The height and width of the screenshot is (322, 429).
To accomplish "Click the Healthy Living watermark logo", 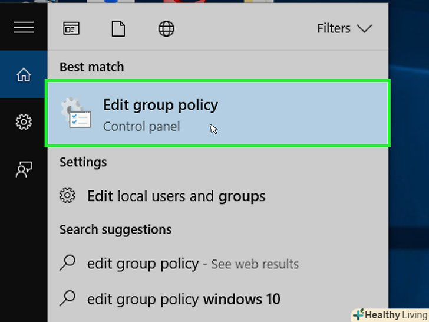I will [390, 314].
